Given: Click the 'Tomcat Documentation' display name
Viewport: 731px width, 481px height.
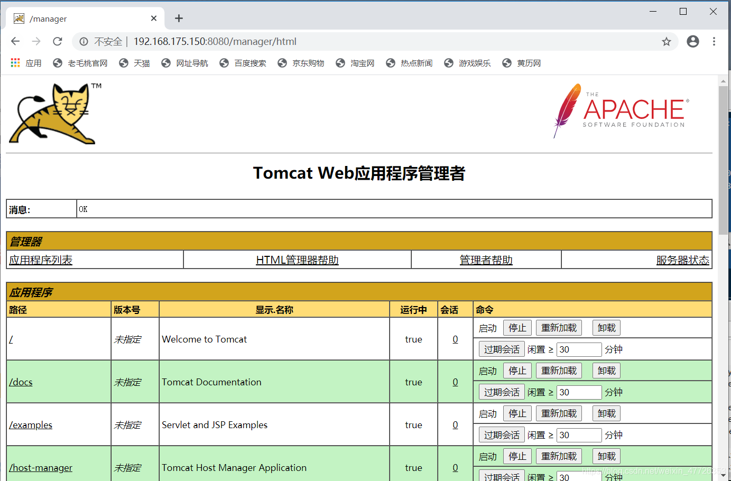Looking at the screenshot, I should click(x=211, y=382).
